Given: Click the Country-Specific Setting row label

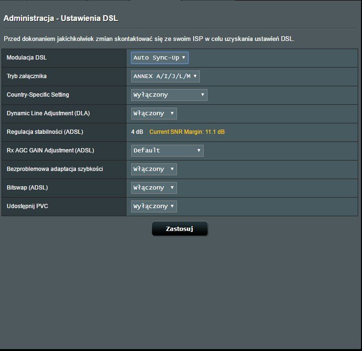Looking at the screenshot, I should (x=38, y=95).
